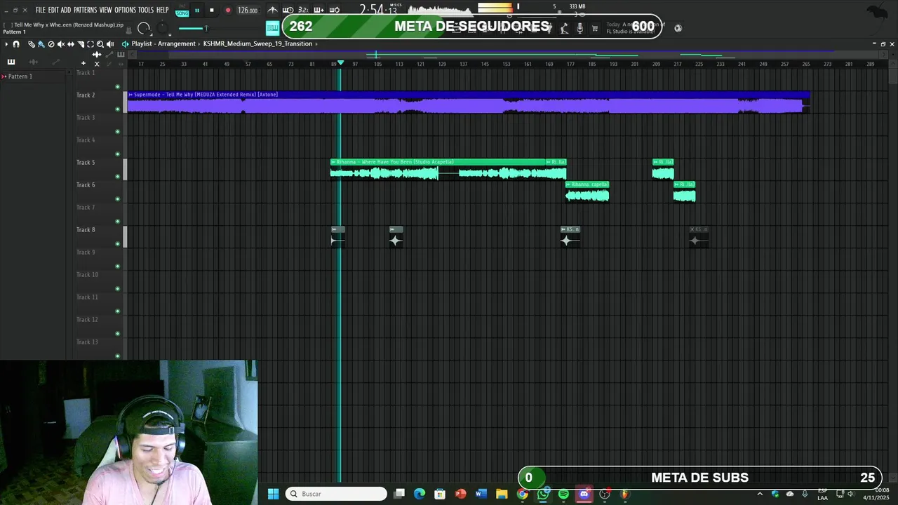Click the Windows Start button
The width and height of the screenshot is (898, 505).
click(273, 494)
